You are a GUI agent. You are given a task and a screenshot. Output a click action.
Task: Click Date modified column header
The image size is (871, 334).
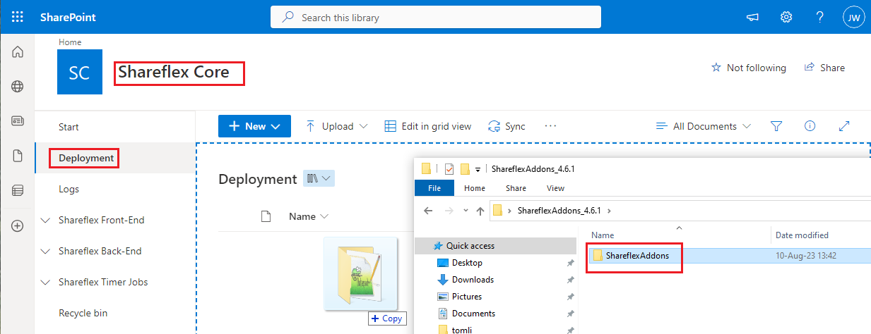[802, 235]
